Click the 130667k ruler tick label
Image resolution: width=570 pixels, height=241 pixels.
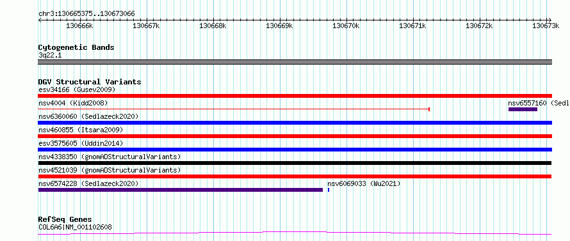coord(146,26)
